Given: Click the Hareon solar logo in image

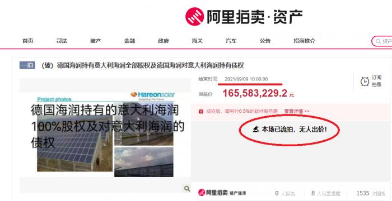Looking at the screenshot, I should [153, 95].
